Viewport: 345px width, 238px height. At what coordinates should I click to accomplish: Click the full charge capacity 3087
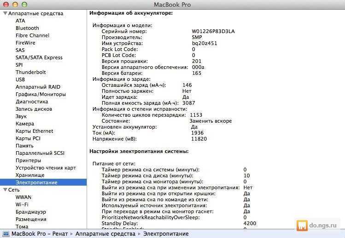[x=189, y=103]
